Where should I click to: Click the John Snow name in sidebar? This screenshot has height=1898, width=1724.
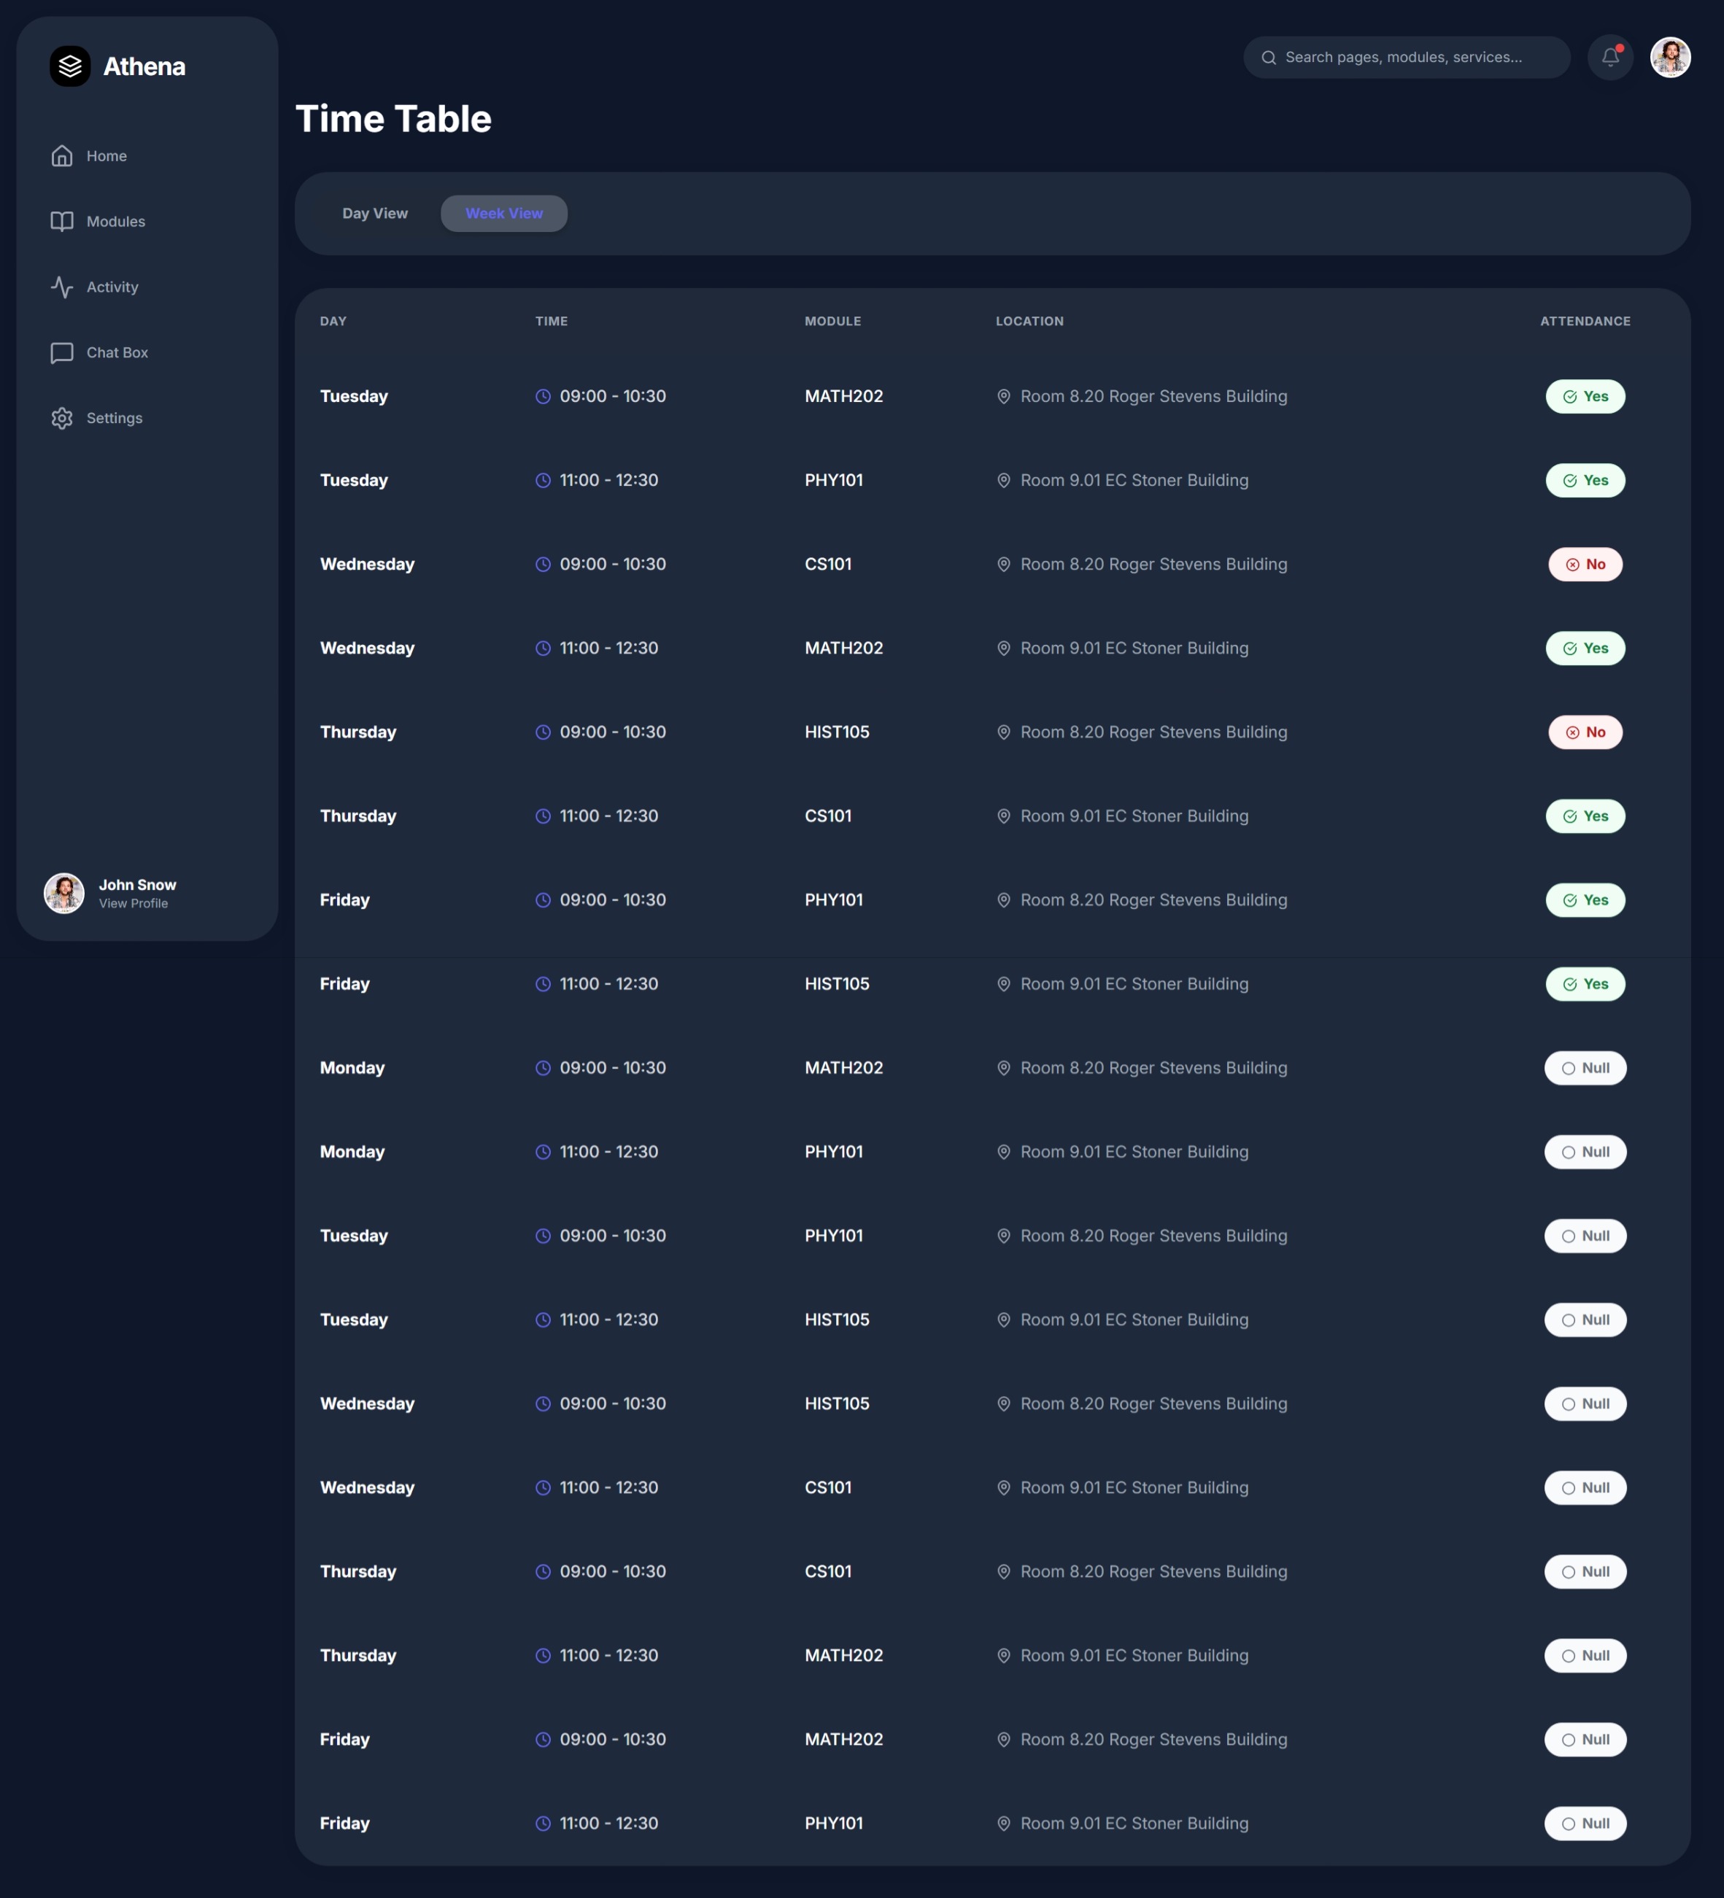[x=137, y=885]
